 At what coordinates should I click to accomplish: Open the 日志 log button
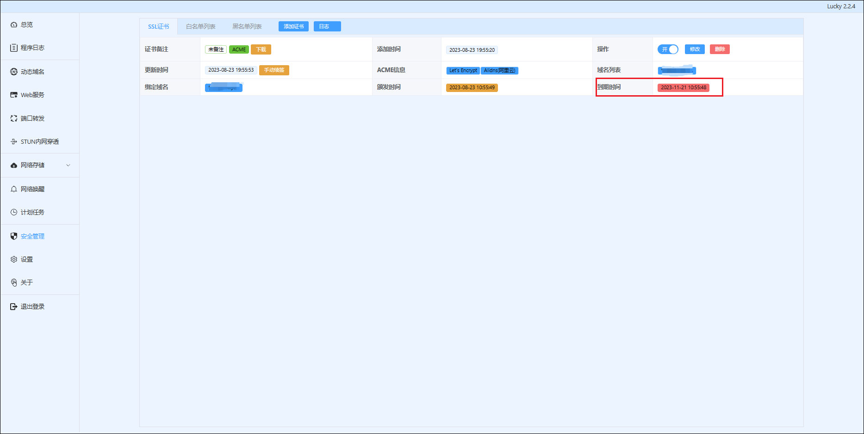(x=327, y=26)
